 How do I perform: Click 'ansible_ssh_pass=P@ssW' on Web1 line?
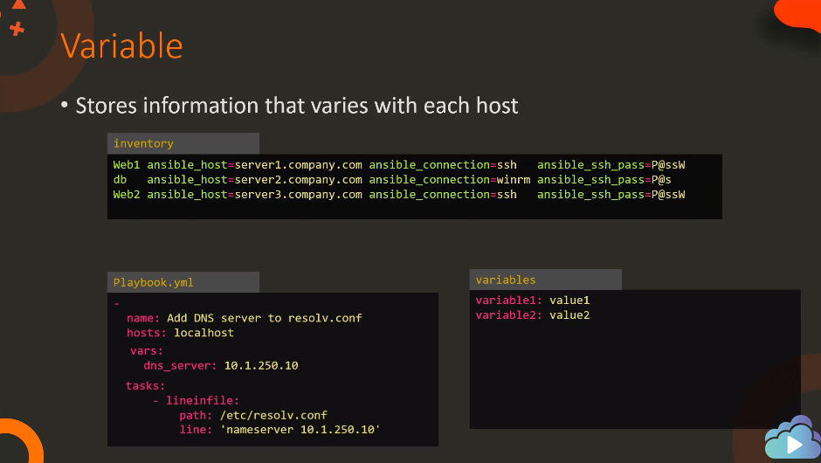pos(611,164)
